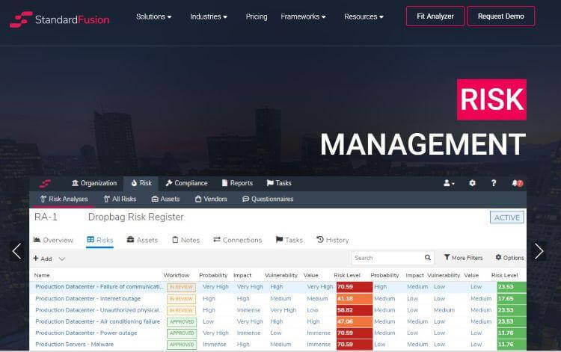Click the Workflow column header
561x352 pixels.
(177, 275)
